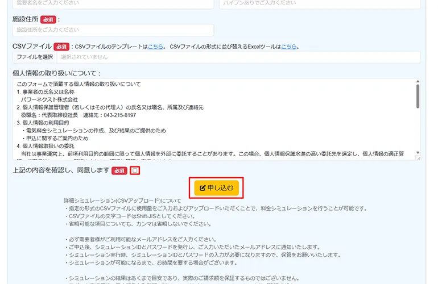The image size is (438, 284).
Task: Click the pencil icon on 申し込む button
Action: click(x=203, y=187)
